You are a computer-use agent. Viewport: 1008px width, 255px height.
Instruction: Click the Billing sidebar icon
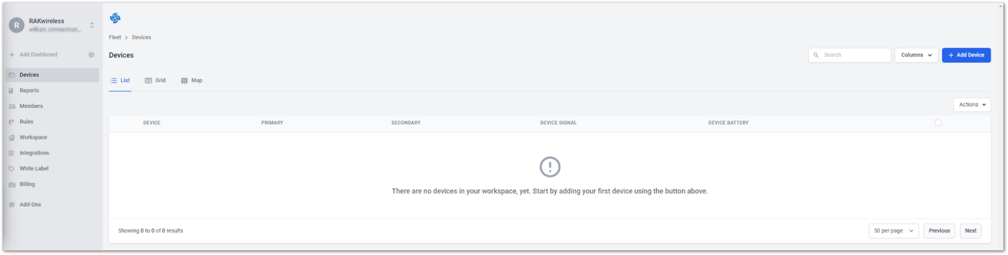tap(12, 185)
